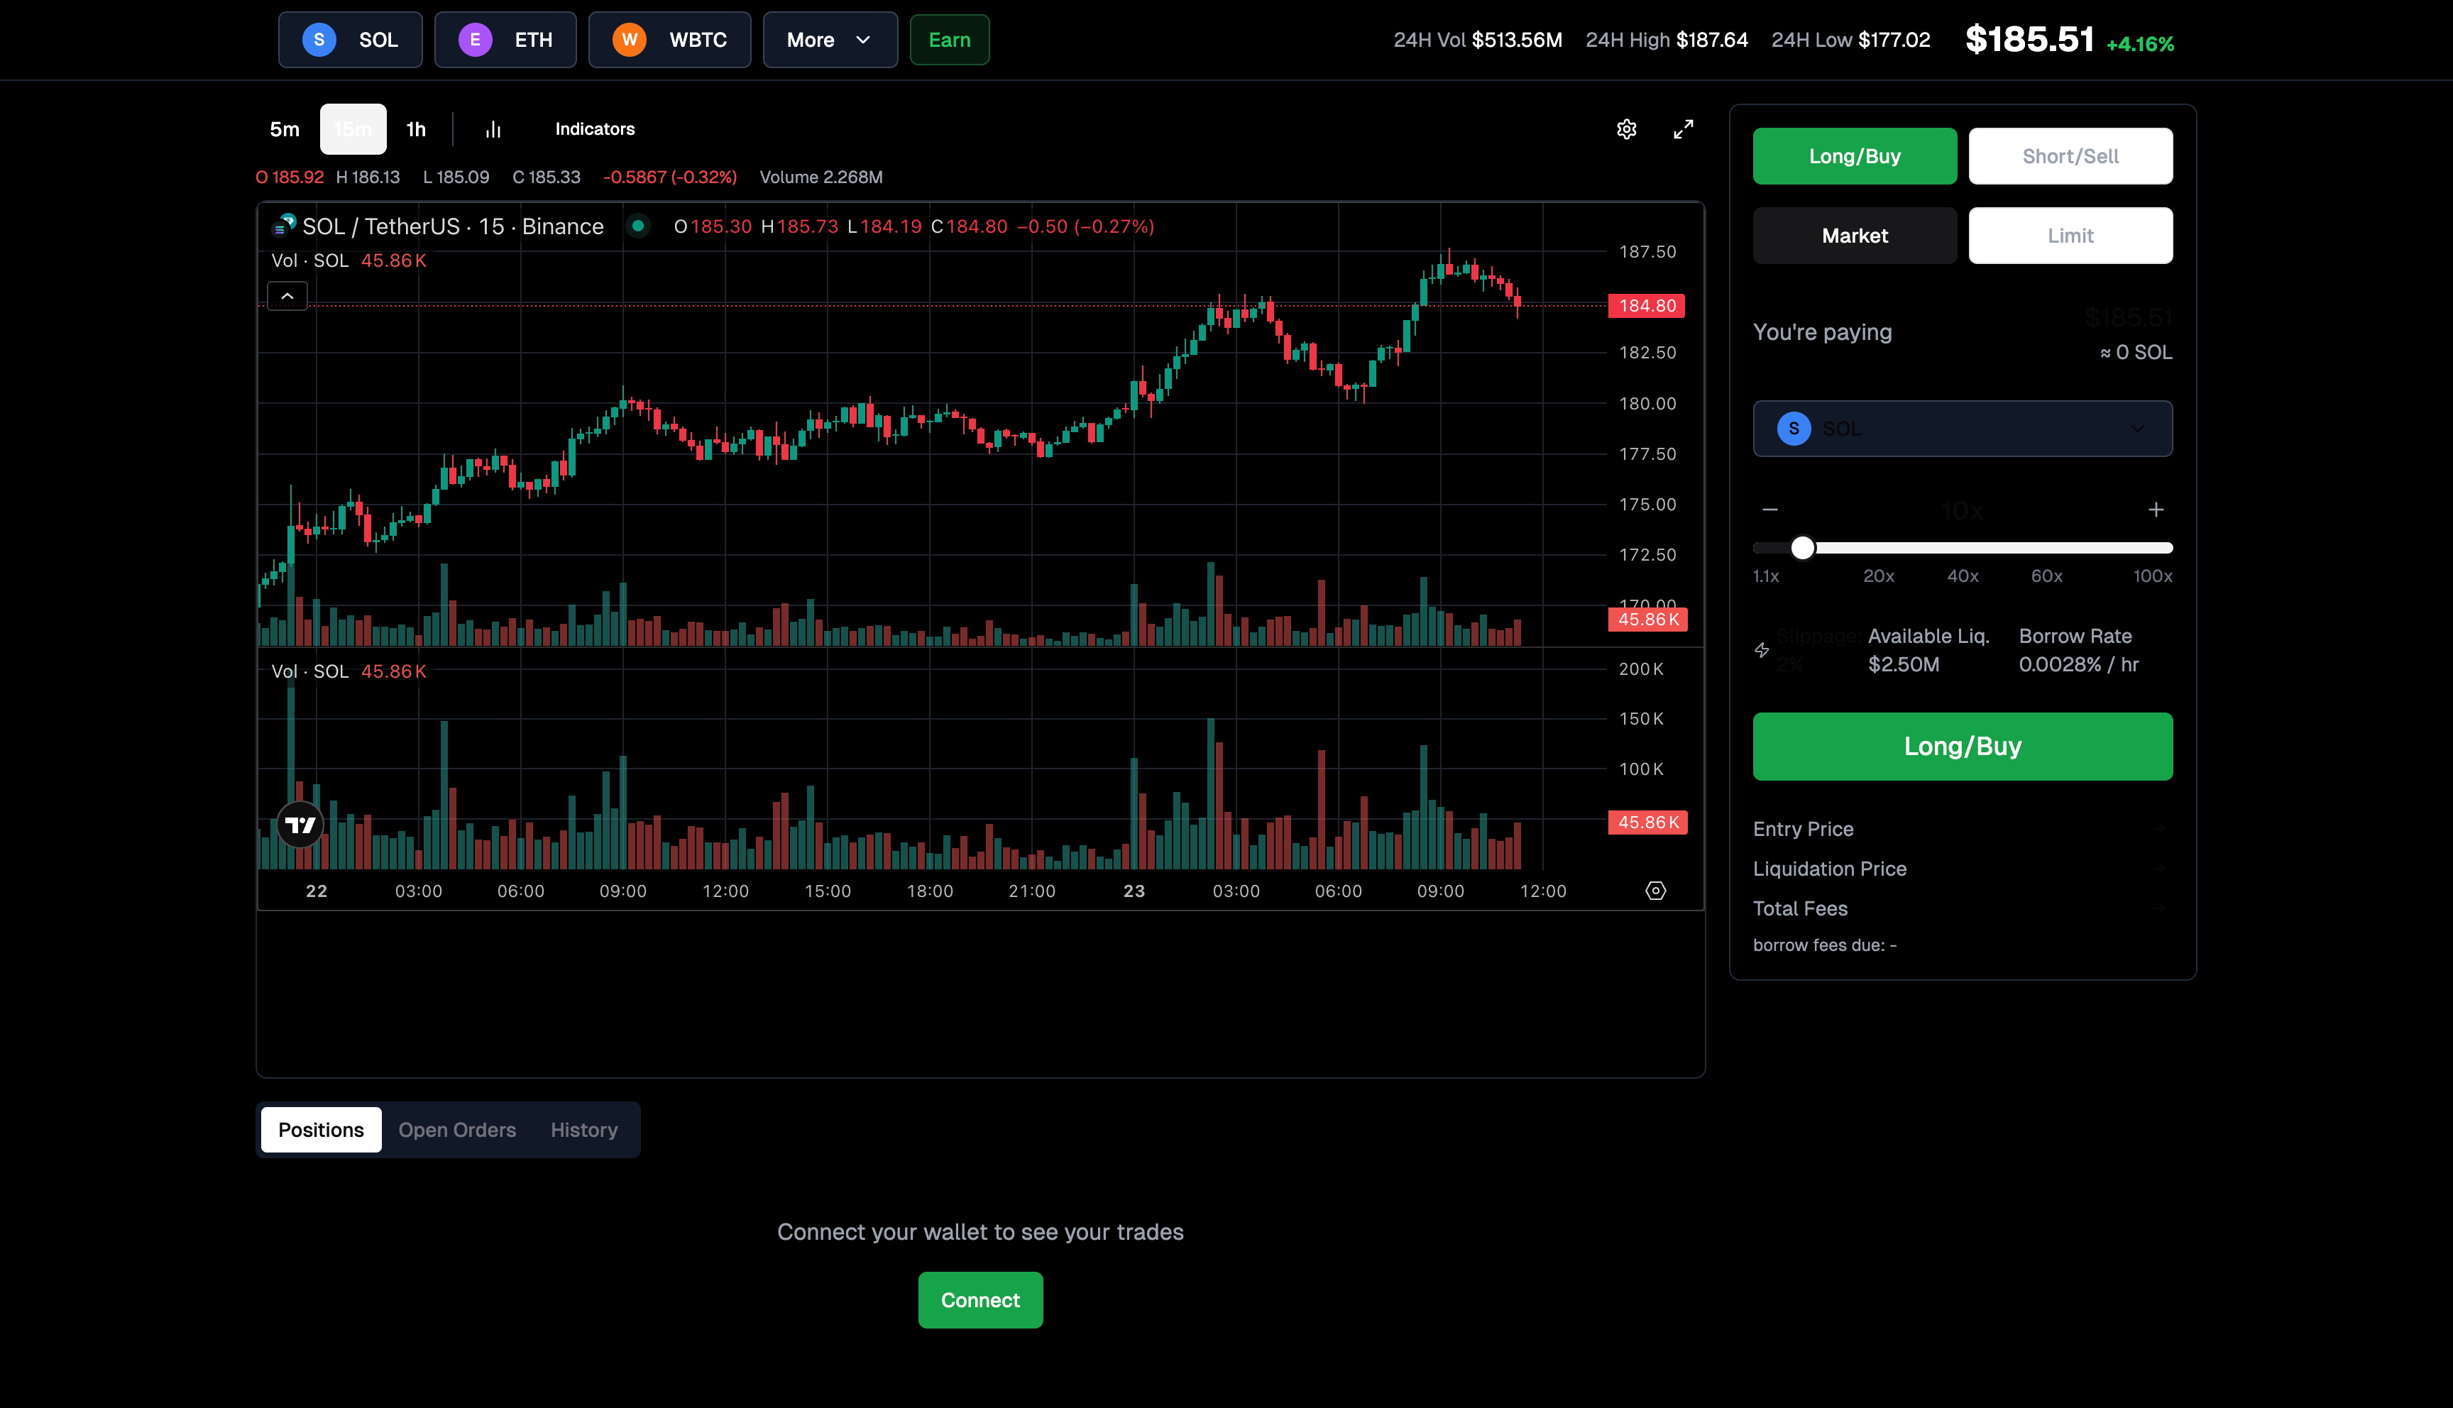Image resolution: width=2453 pixels, height=1408 pixels.
Task: Choose Market order type
Action: click(x=1855, y=235)
